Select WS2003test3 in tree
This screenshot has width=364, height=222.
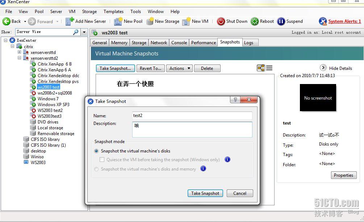50,116
